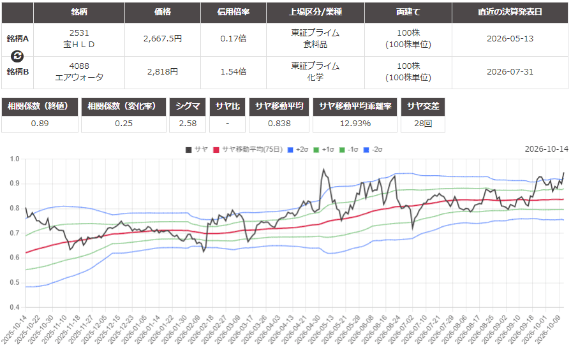Toggle the +2σ legend entry
Image resolution: width=571 pixels, height=346 pixels.
point(298,150)
